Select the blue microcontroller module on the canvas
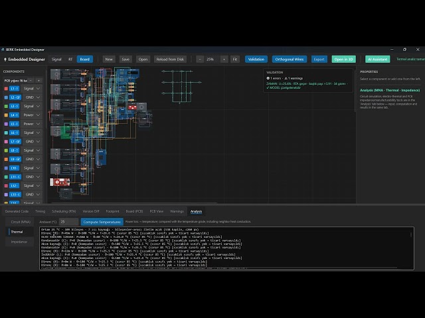The image size is (425, 318). [102, 157]
